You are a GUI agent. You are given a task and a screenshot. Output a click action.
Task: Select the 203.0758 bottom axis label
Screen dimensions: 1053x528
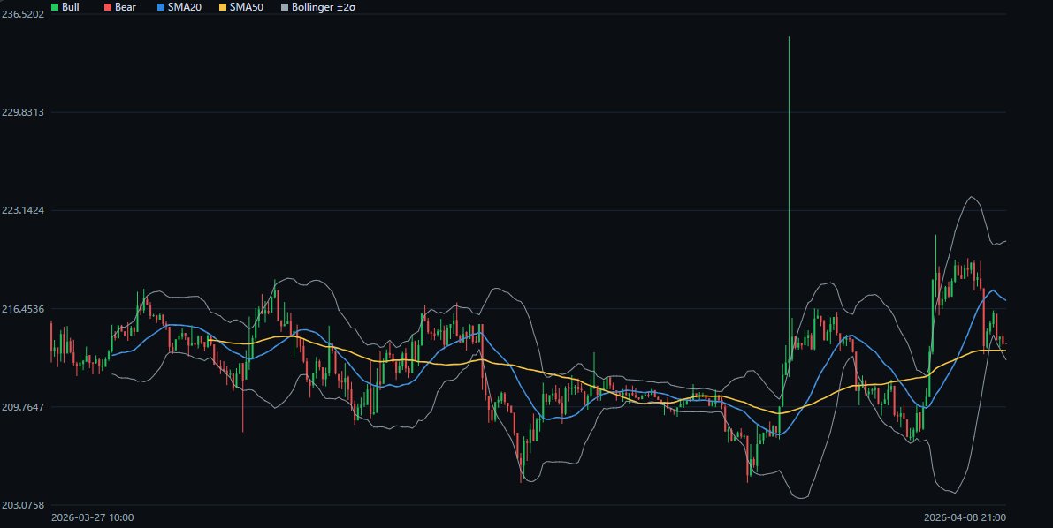coord(24,505)
